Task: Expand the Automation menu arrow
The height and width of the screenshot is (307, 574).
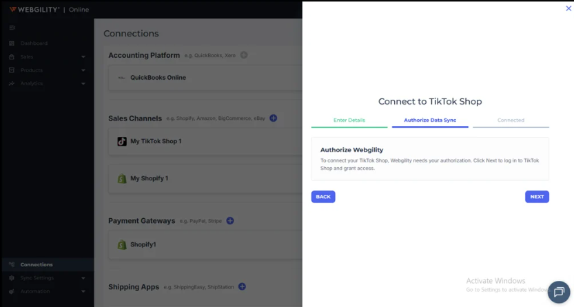Action: coord(83,292)
